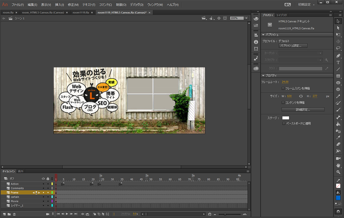Toggle visibility dot of cartain layer
This screenshot has height=218, width=344.
(44, 197)
